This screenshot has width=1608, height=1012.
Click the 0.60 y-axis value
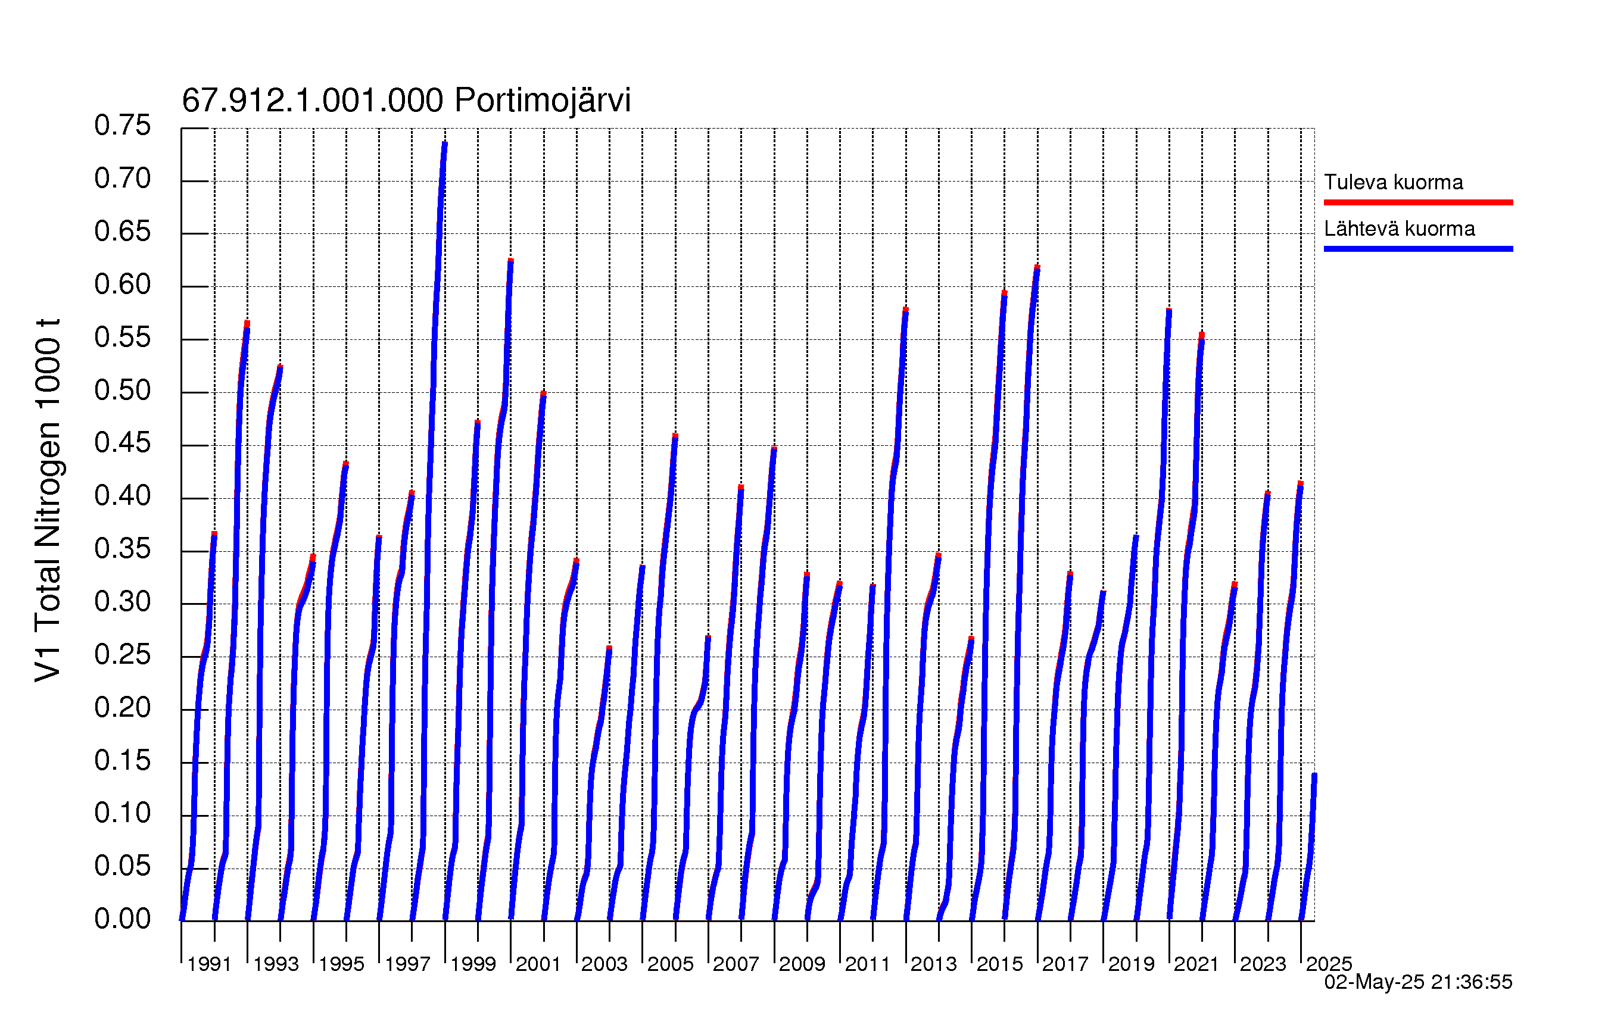[x=122, y=285]
